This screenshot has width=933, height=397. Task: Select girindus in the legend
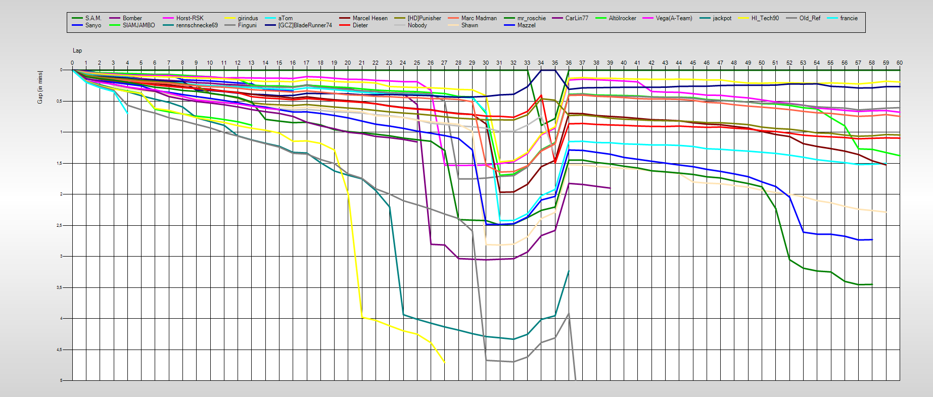[x=248, y=18]
